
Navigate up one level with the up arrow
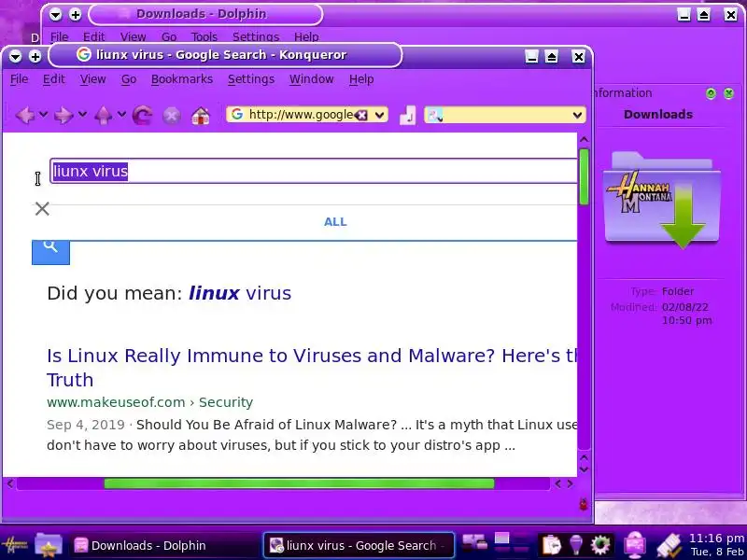pyautogui.click(x=103, y=115)
